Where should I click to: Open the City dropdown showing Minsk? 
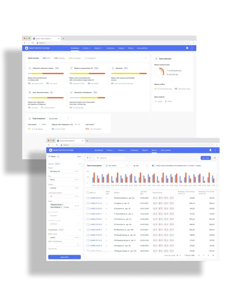coord(64,180)
